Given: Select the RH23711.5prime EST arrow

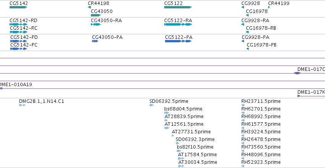Looking at the screenshot, I should pyautogui.click(x=243, y=105).
